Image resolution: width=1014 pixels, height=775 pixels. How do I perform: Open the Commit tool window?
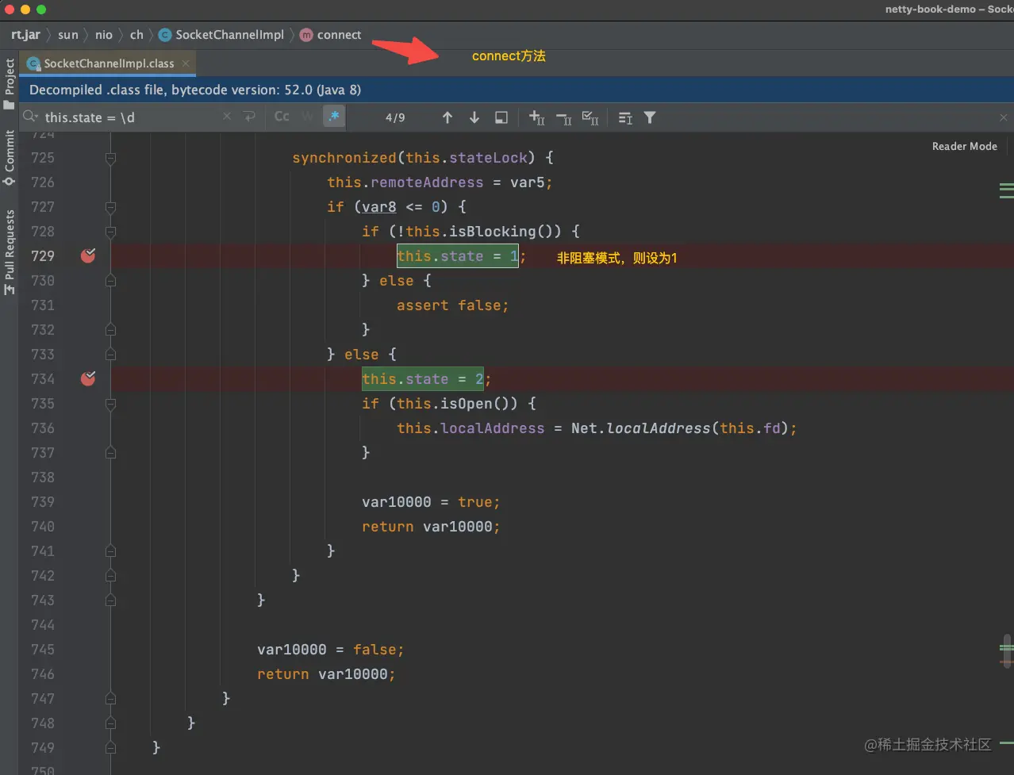click(x=10, y=158)
